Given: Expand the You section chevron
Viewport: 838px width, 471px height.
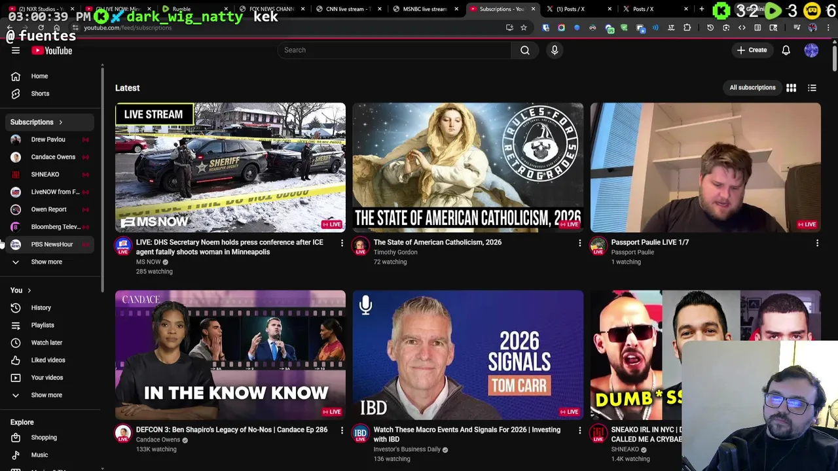Looking at the screenshot, I should [x=29, y=290].
